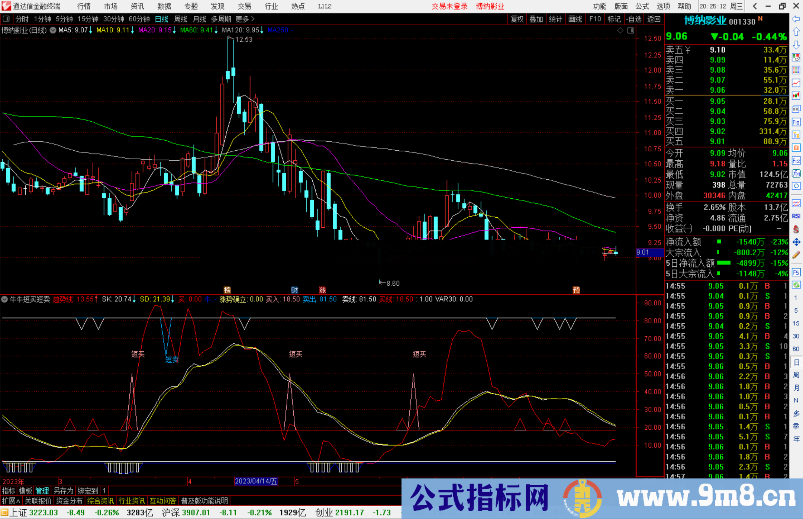The image size is (803, 519).
Task: Click the candlestick chart icon in sidebar
Action: coord(796,96)
